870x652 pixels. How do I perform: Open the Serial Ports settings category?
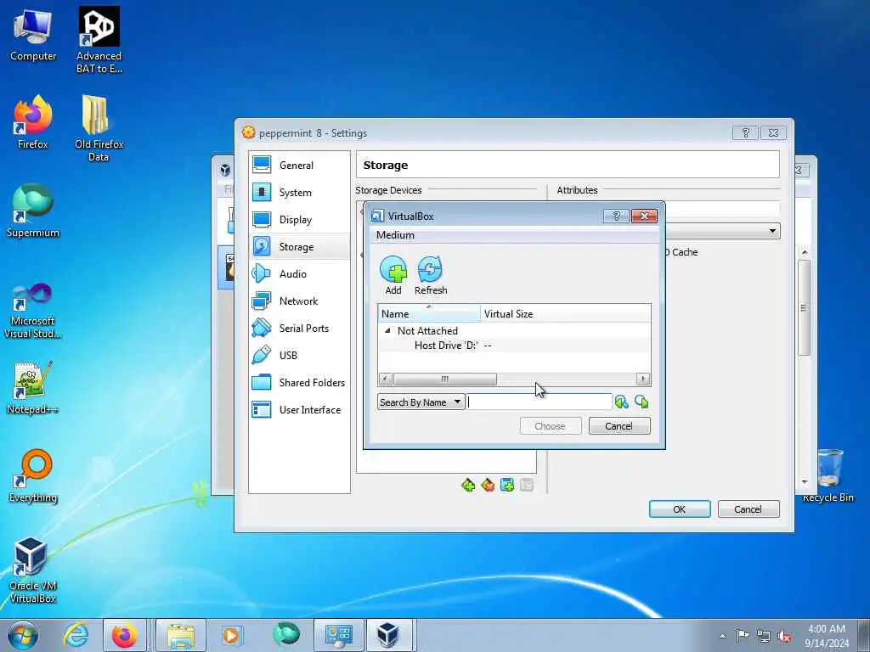(x=300, y=329)
